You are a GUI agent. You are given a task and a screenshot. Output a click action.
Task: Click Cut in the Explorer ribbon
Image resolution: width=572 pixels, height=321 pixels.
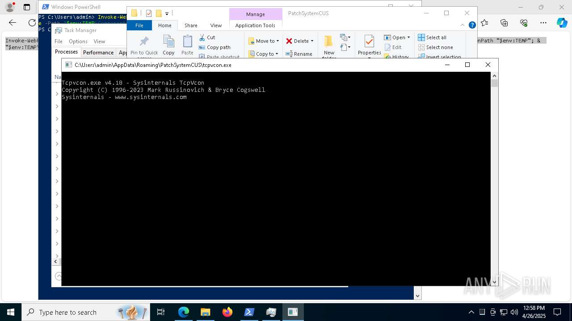(207, 37)
